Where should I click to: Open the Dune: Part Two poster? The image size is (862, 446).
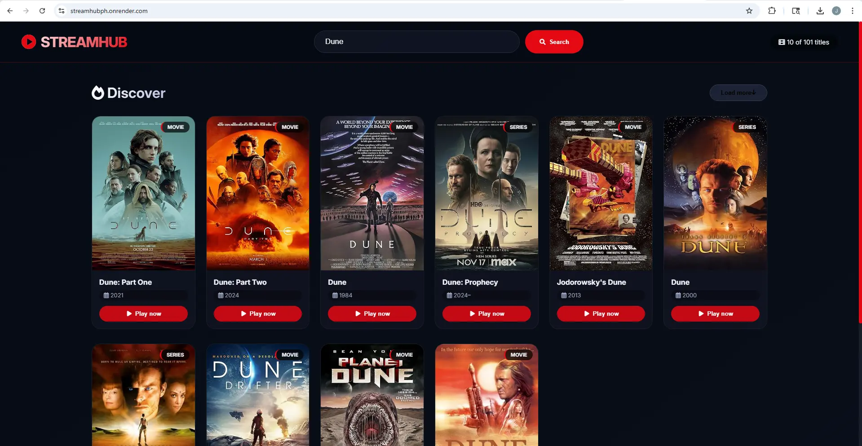click(258, 194)
